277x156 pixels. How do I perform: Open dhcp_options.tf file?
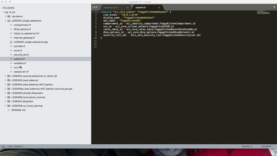click(x=22, y=29)
